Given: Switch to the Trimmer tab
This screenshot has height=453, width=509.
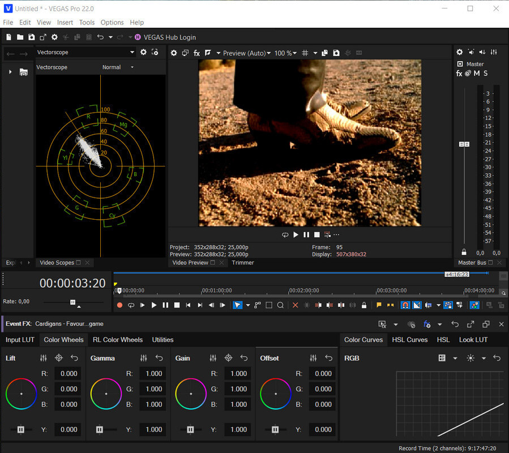Looking at the screenshot, I should (243, 263).
